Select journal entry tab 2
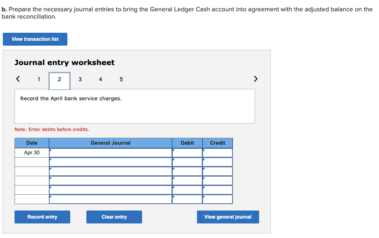This screenshot has width=379, height=238. coord(59,81)
